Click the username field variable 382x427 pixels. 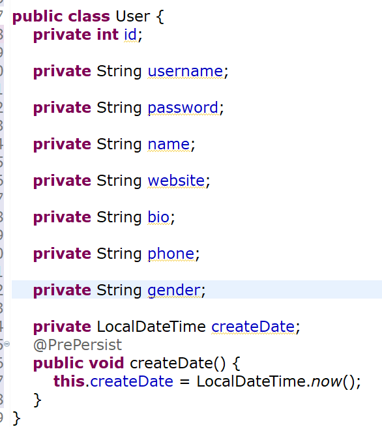pyautogui.click(x=185, y=71)
